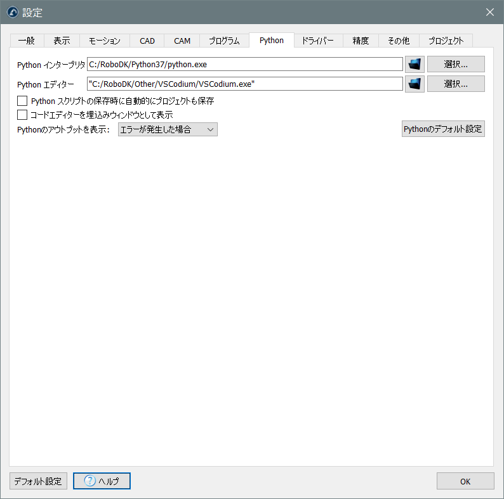Switch to the 精度 tab

click(x=361, y=41)
